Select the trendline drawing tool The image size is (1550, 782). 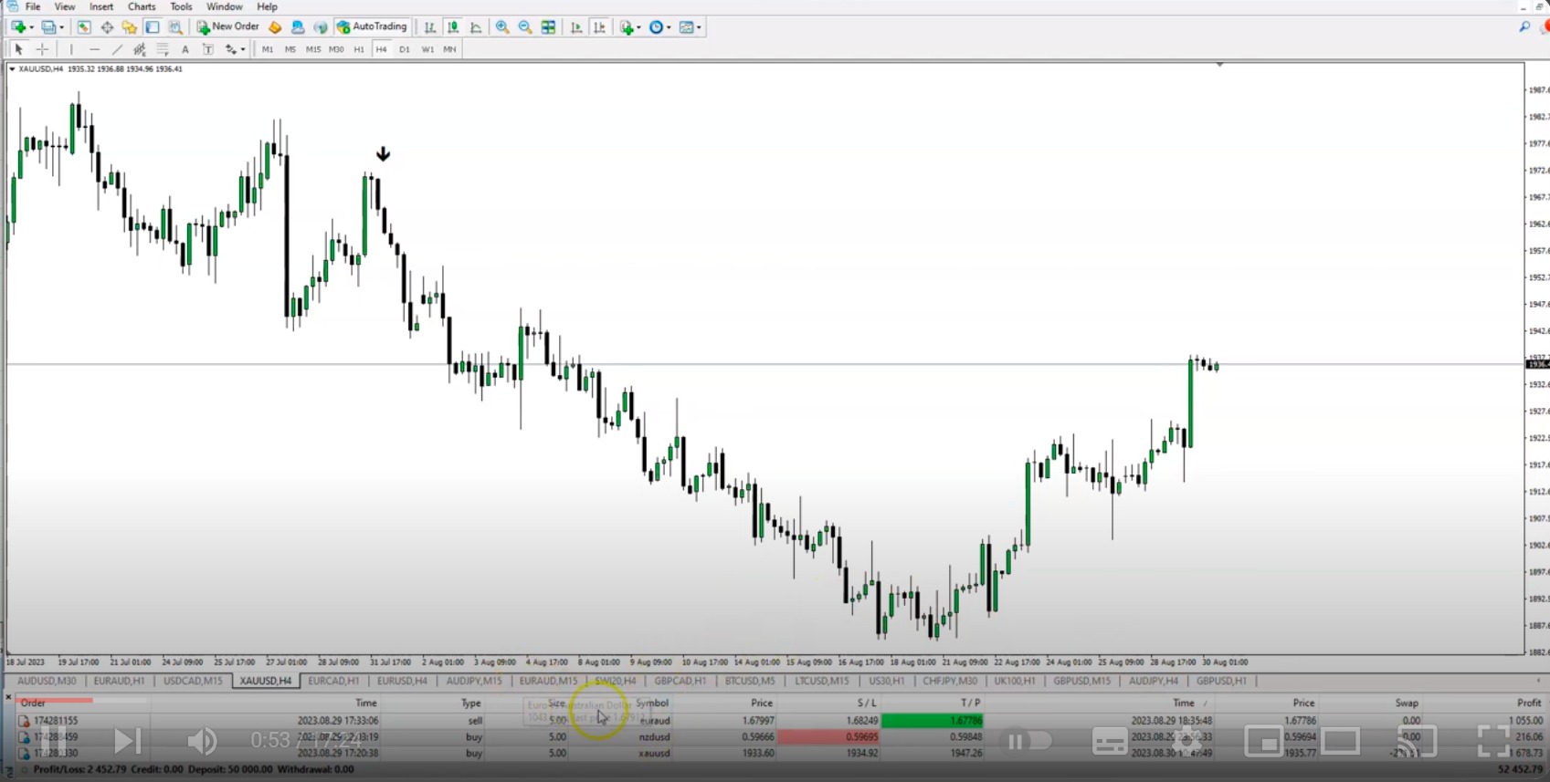click(x=117, y=49)
